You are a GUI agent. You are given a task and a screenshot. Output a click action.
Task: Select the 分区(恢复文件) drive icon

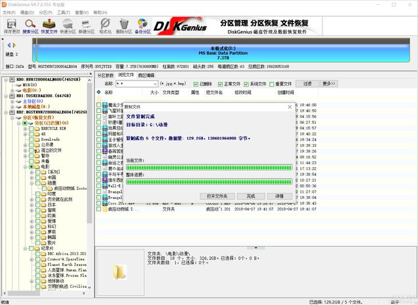coord(18,118)
